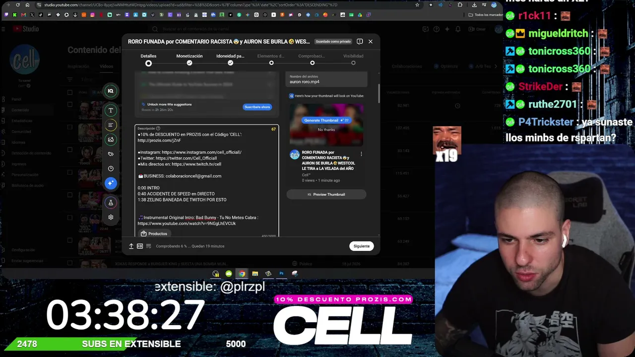Open the YouTube Studio hamburger menu

tap(3, 29)
